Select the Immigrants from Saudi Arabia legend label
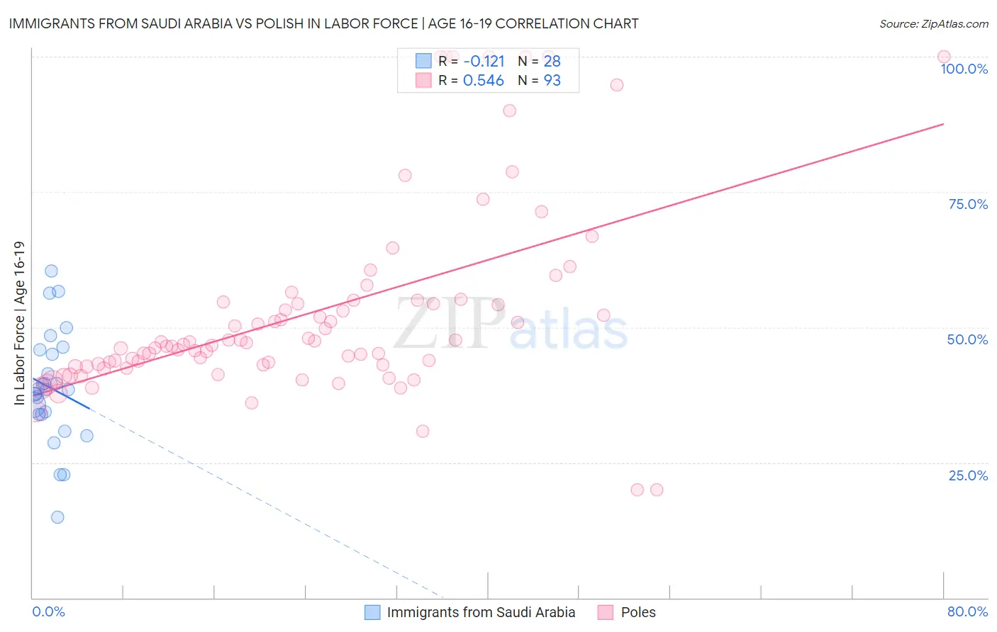 point(481,612)
